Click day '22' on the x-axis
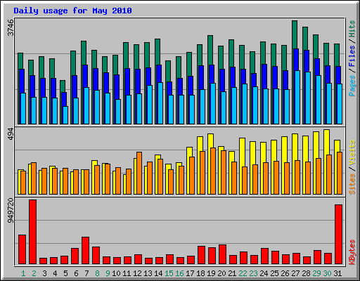 click(243, 273)
